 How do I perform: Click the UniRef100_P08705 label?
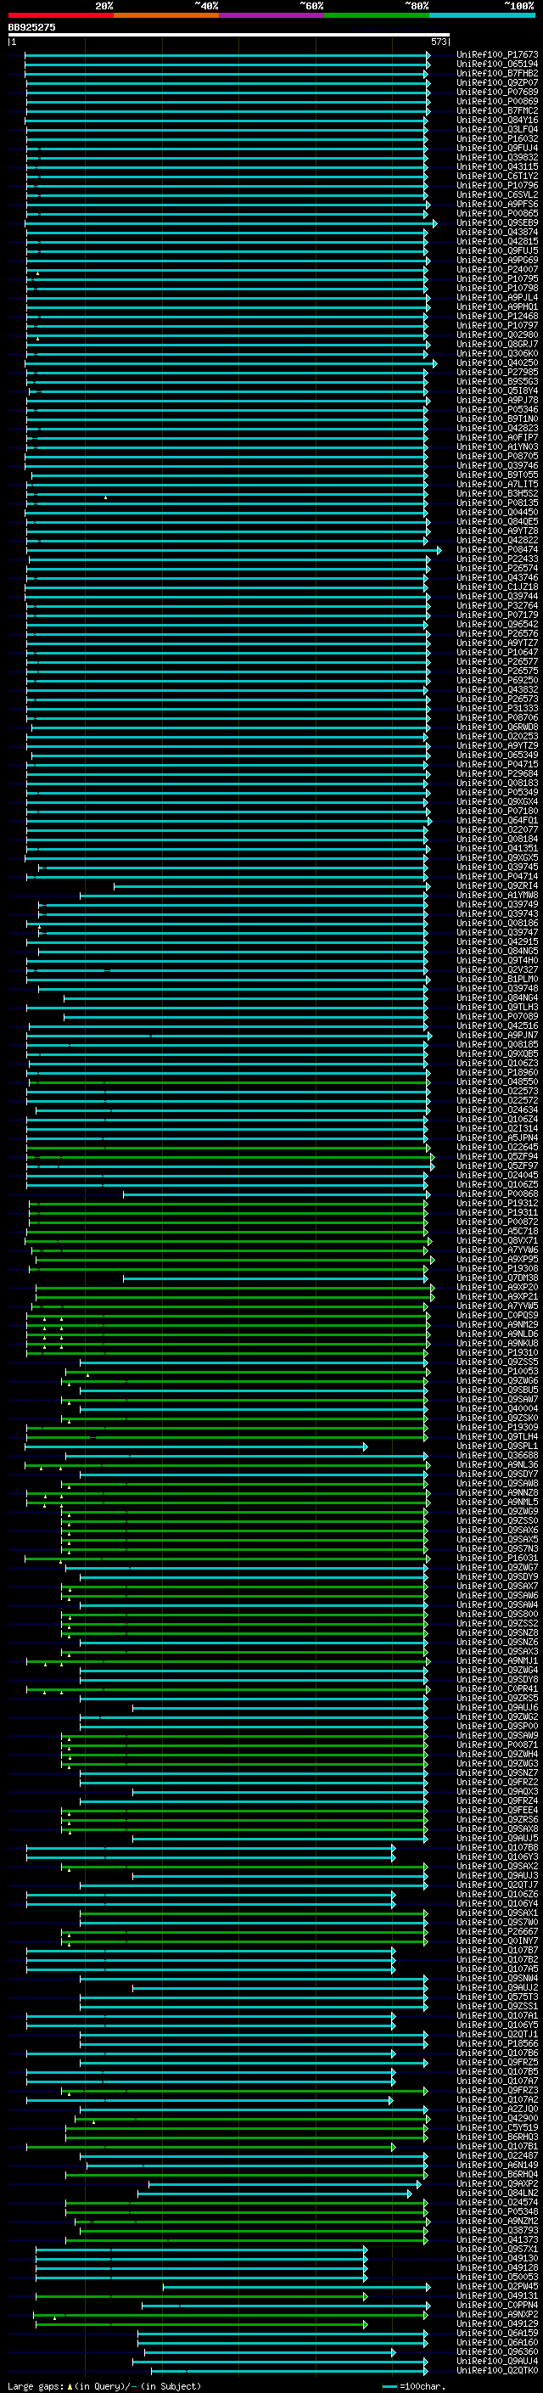click(x=497, y=456)
